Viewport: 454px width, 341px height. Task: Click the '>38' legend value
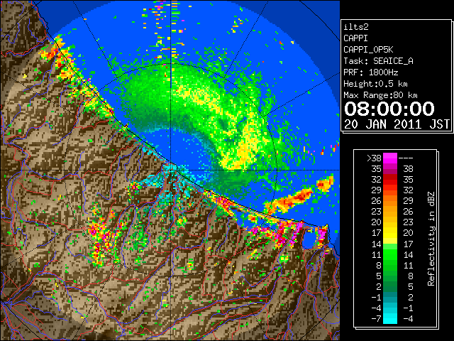click(374, 158)
